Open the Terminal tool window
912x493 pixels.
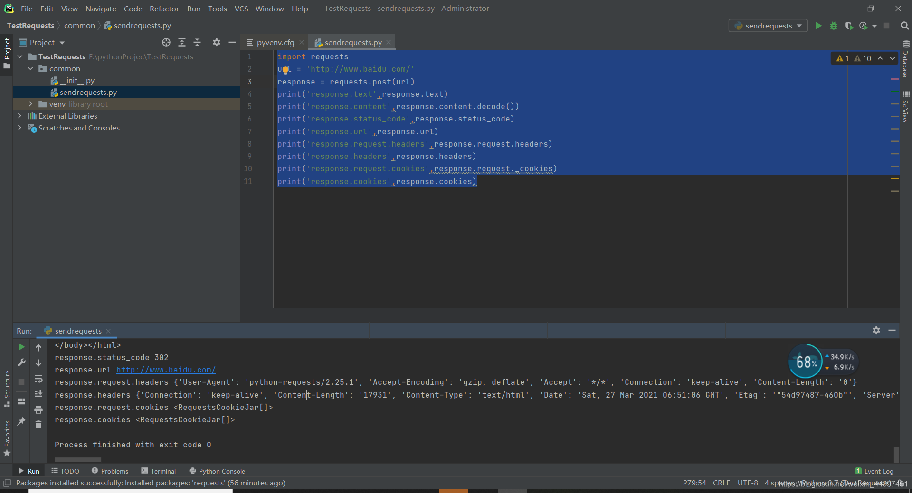(x=159, y=471)
